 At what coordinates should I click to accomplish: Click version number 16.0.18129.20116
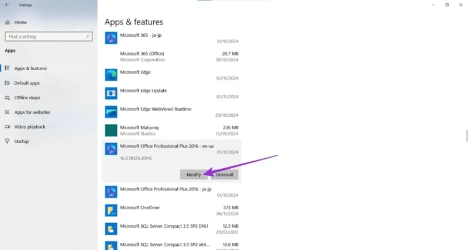tap(136, 158)
